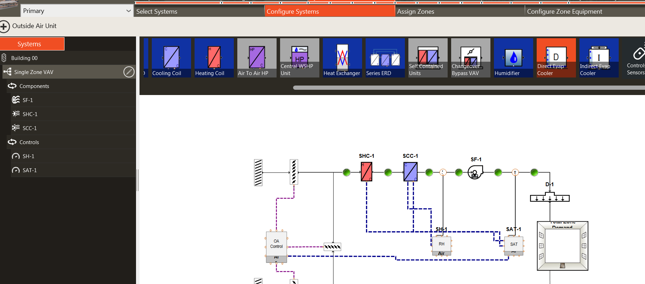Click the temperature sensor T node

click(x=515, y=172)
